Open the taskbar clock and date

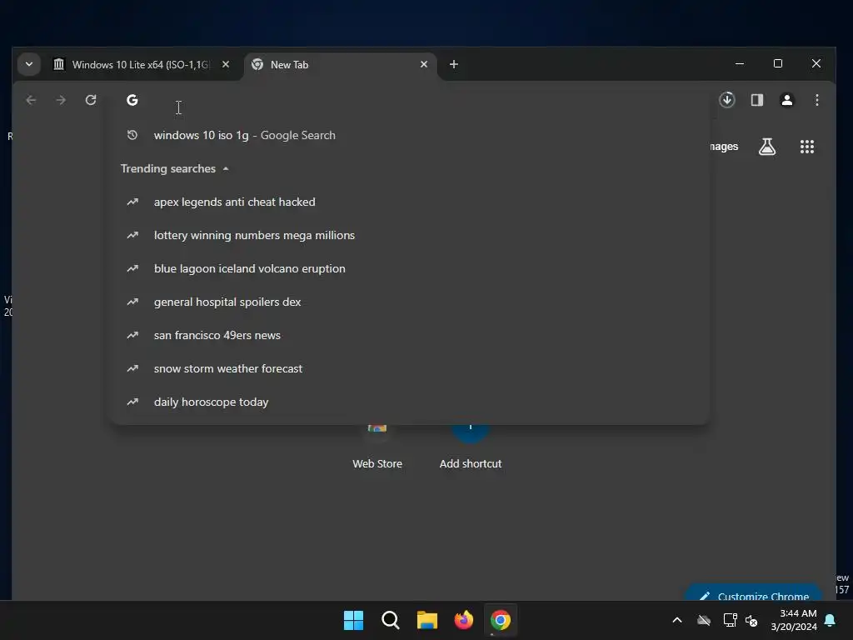[794, 620]
